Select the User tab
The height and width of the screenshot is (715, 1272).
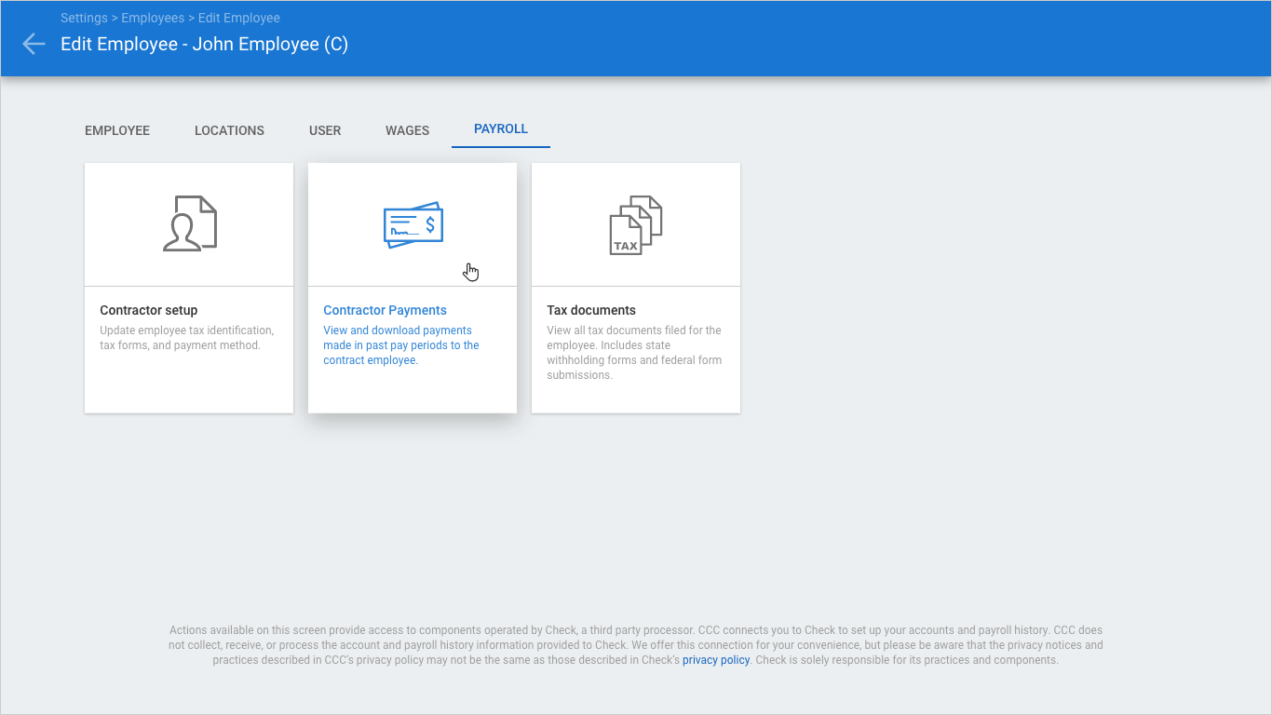[x=325, y=130]
